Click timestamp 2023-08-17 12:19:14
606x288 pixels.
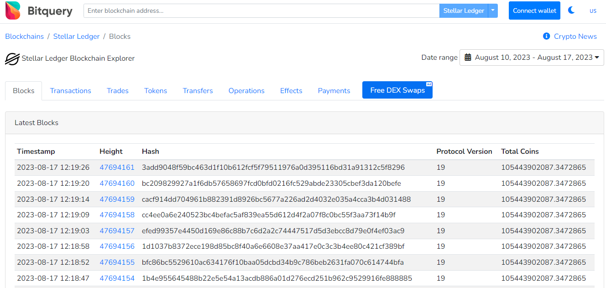pos(53,199)
